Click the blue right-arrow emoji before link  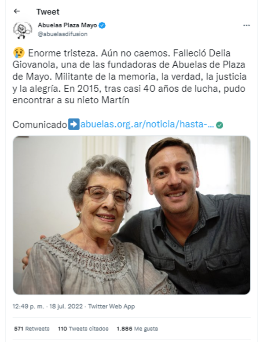(74, 124)
